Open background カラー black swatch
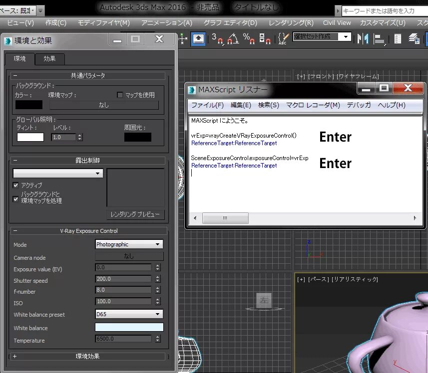Viewport: 428px width, 373px height. (x=28, y=105)
